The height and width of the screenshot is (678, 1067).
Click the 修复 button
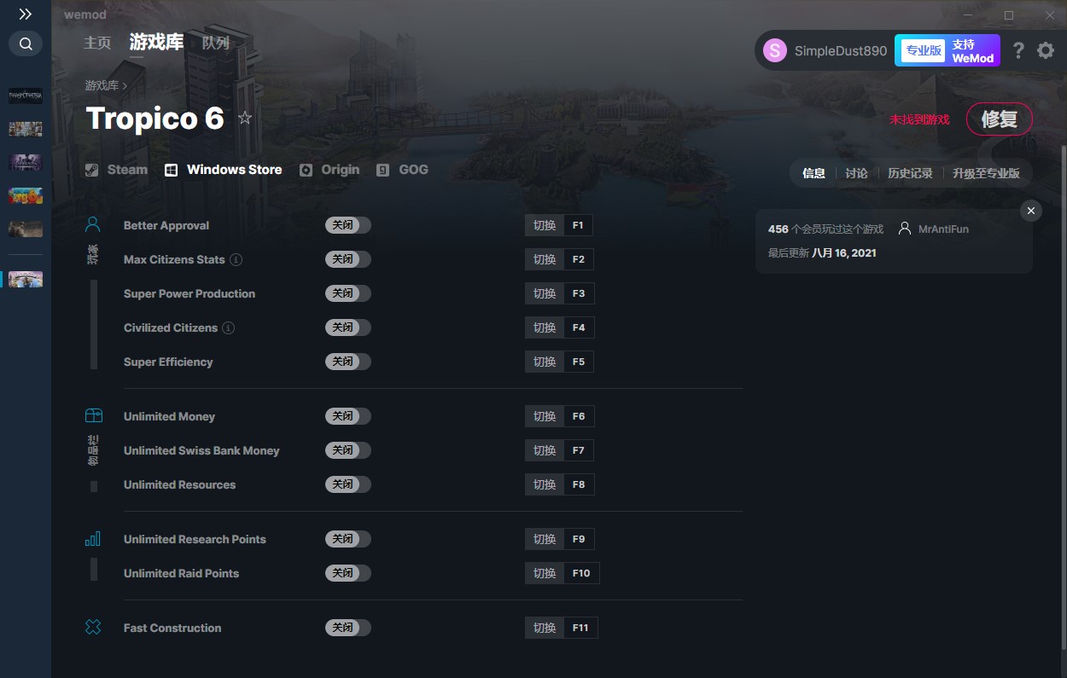pyautogui.click(x=999, y=119)
